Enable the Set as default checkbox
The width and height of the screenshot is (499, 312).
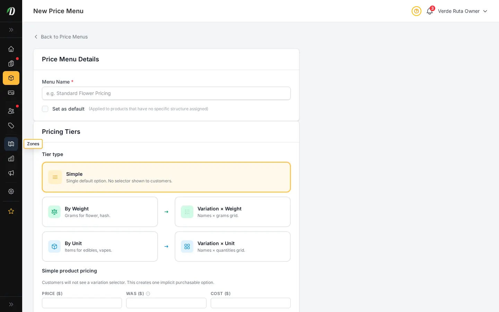[x=45, y=109]
